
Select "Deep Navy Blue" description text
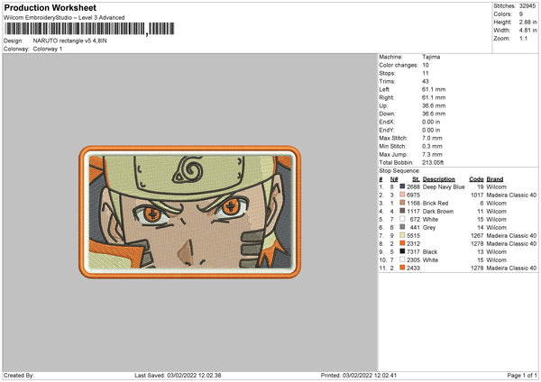point(444,186)
